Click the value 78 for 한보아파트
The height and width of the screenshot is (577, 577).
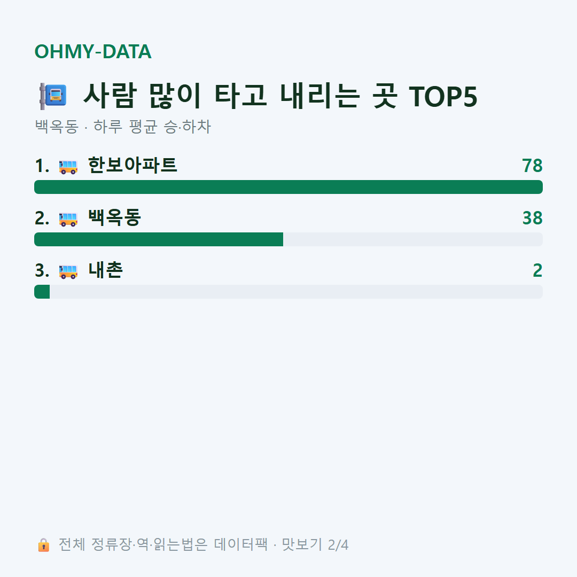pos(532,166)
